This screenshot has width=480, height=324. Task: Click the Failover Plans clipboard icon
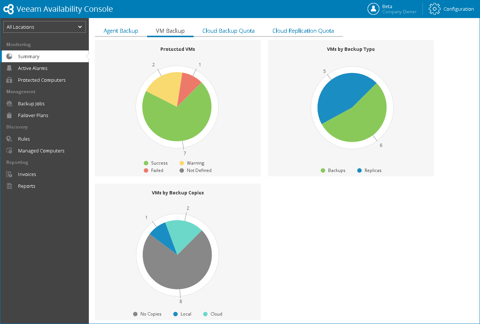pyautogui.click(x=10, y=115)
